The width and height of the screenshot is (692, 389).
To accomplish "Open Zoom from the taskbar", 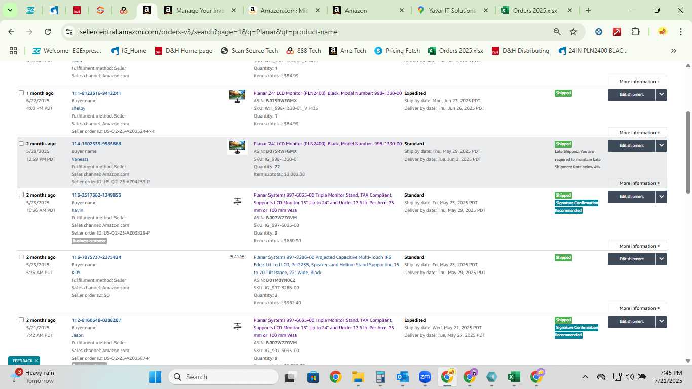I will coord(425,377).
